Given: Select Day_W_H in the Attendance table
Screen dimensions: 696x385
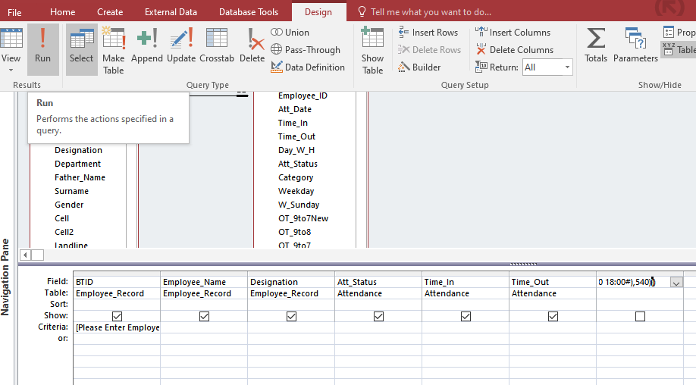Looking at the screenshot, I should (296, 150).
